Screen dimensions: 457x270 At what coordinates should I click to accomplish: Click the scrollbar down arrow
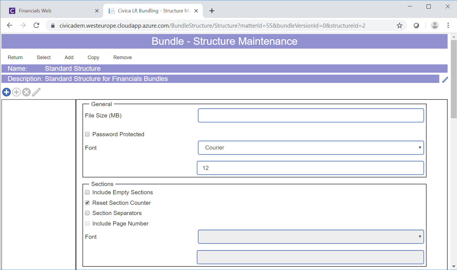[x=454, y=266]
